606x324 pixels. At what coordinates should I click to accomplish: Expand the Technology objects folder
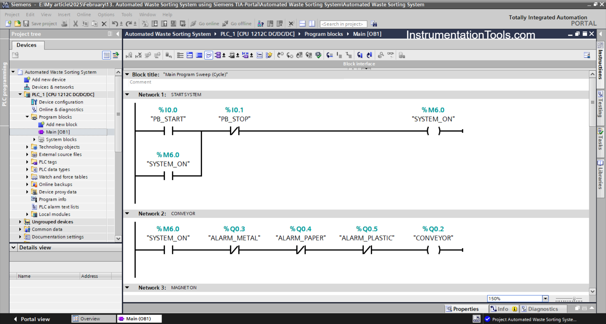tap(27, 147)
